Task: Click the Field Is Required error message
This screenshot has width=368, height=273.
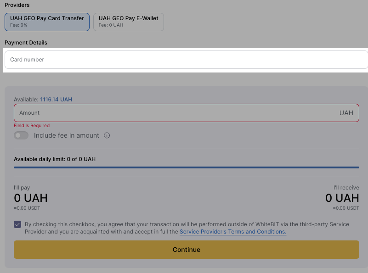Action: tap(32, 126)
